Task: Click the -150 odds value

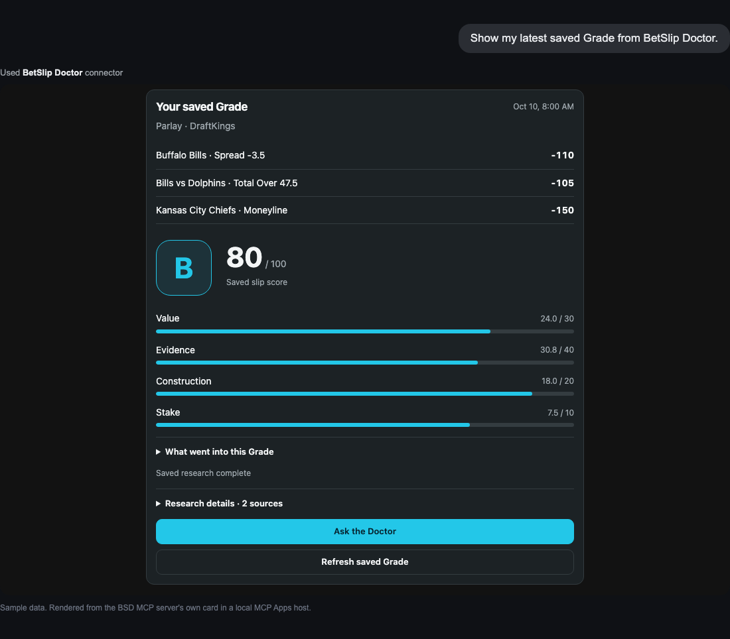Action: pyautogui.click(x=562, y=210)
